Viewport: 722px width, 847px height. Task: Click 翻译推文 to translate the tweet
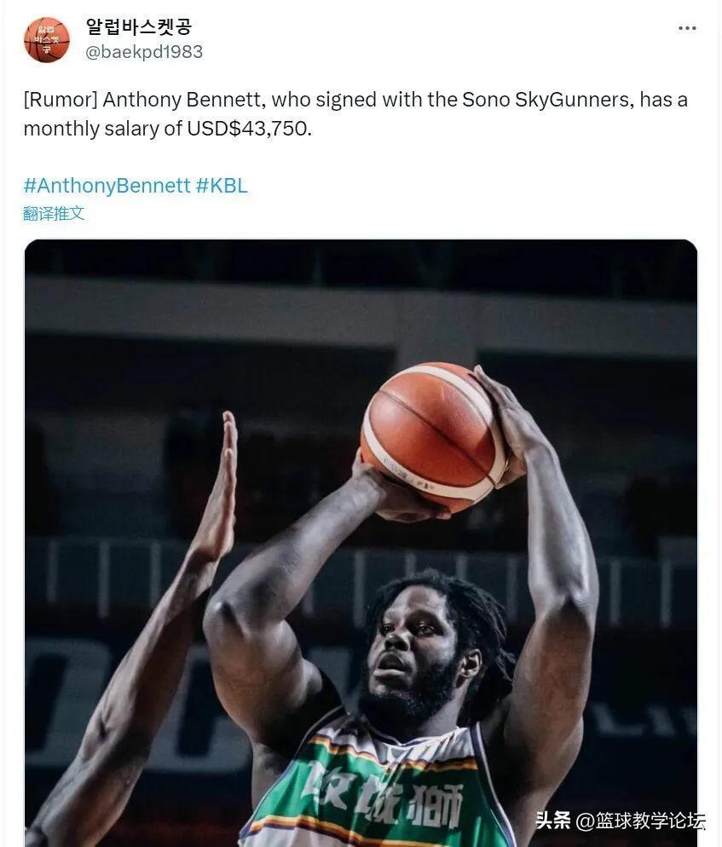coord(54,213)
